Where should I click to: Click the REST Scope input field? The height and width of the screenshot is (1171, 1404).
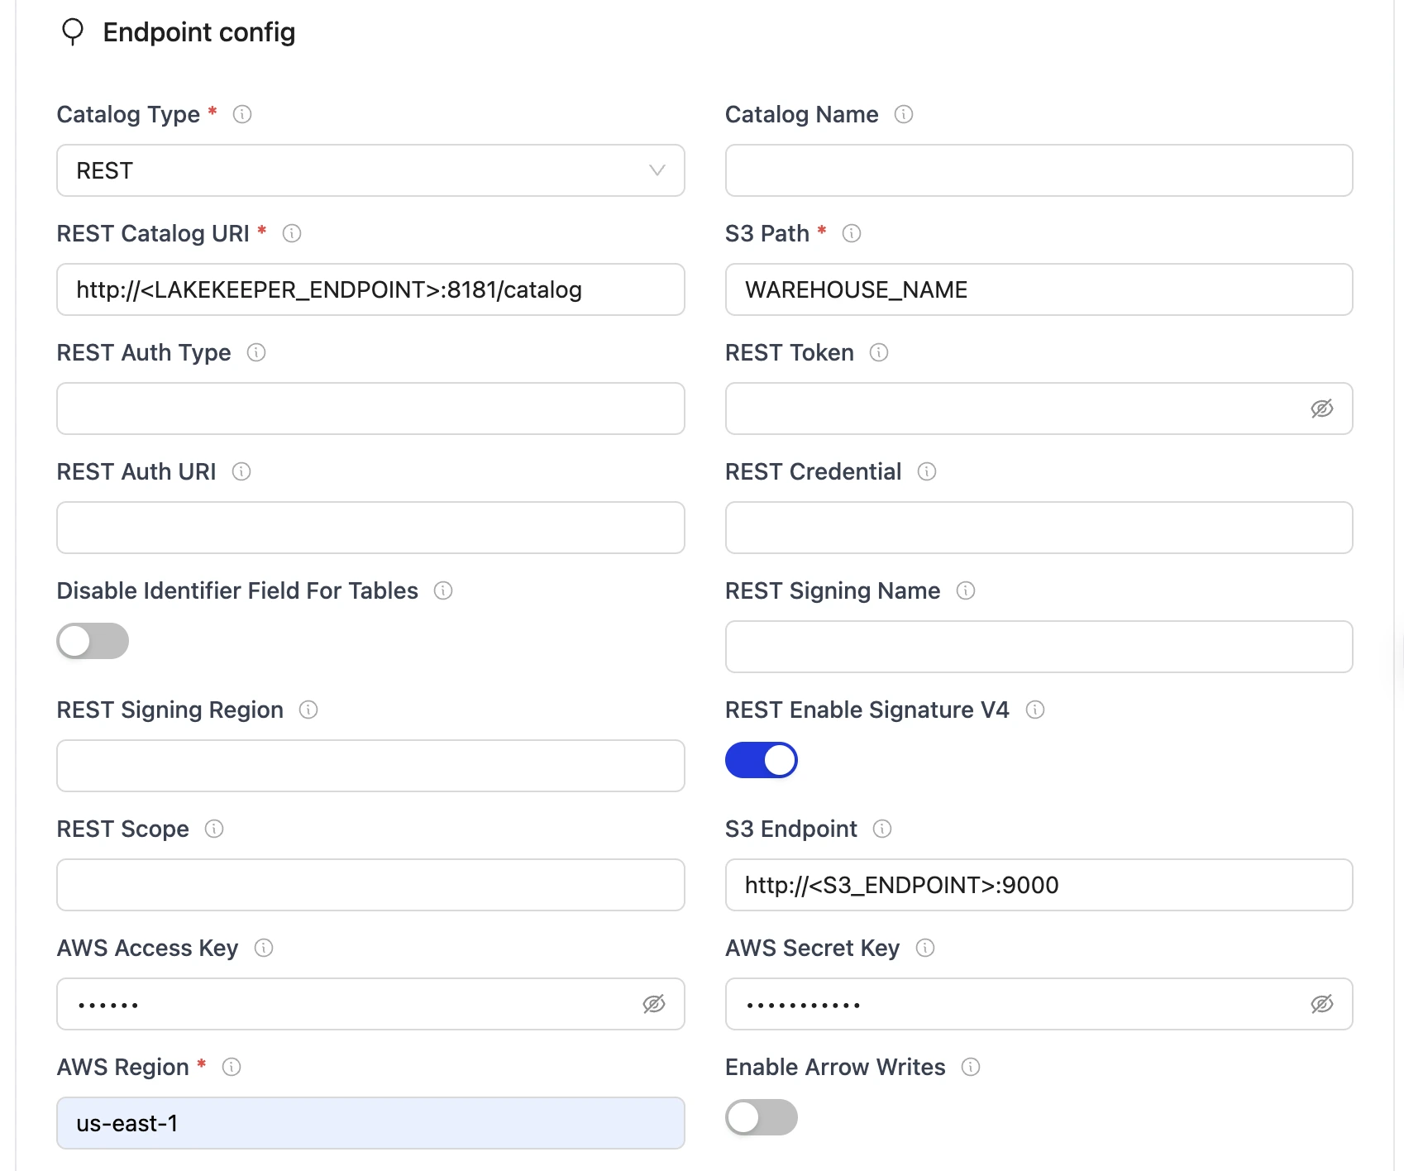point(370,885)
